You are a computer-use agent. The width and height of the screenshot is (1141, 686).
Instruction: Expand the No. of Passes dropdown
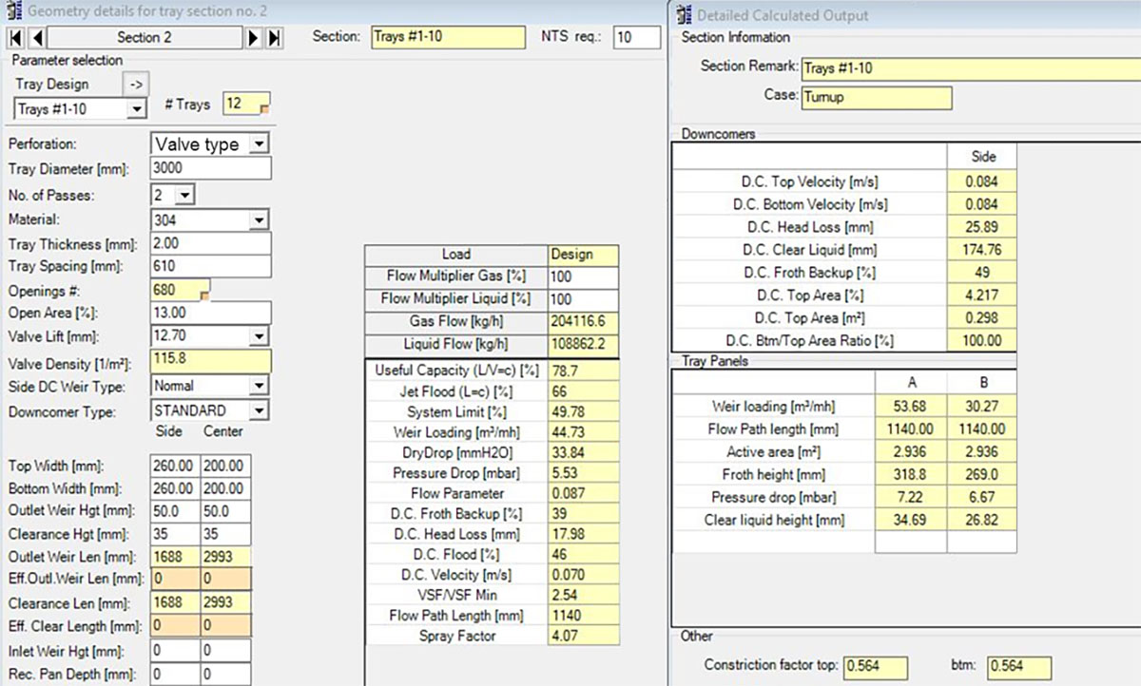pos(184,195)
